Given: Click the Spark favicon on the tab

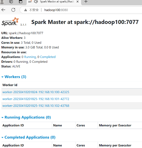Looking at the screenshot, I should pyautogui.click(x=30, y=1).
